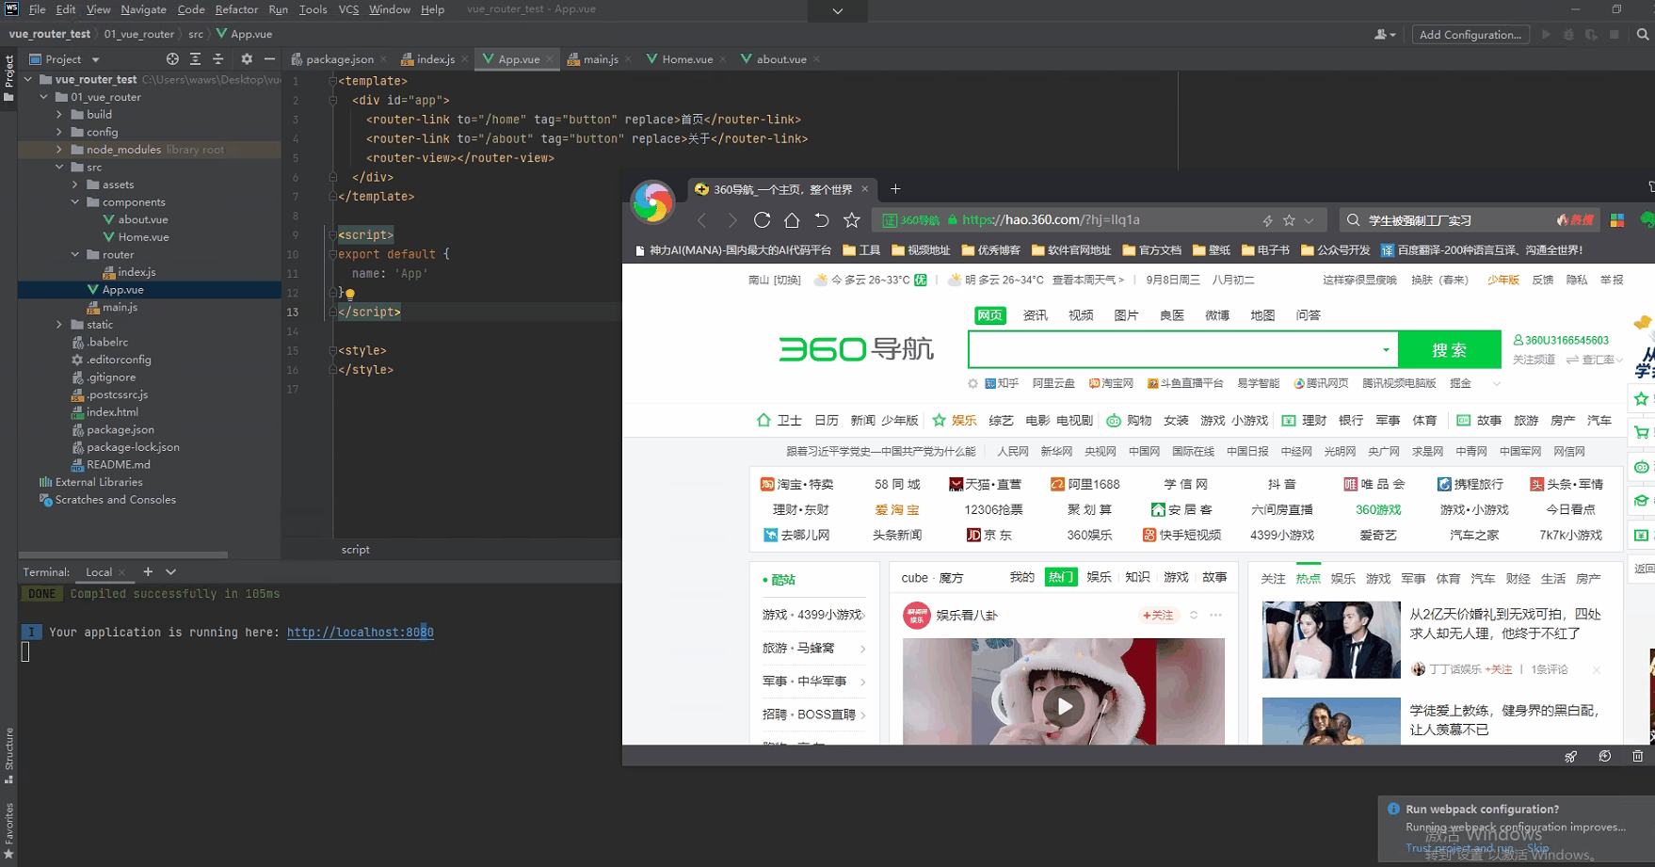Switch to the main.js editor tab
The height and width of the screenshot is (867, 1655).
(x=600, y=59)
